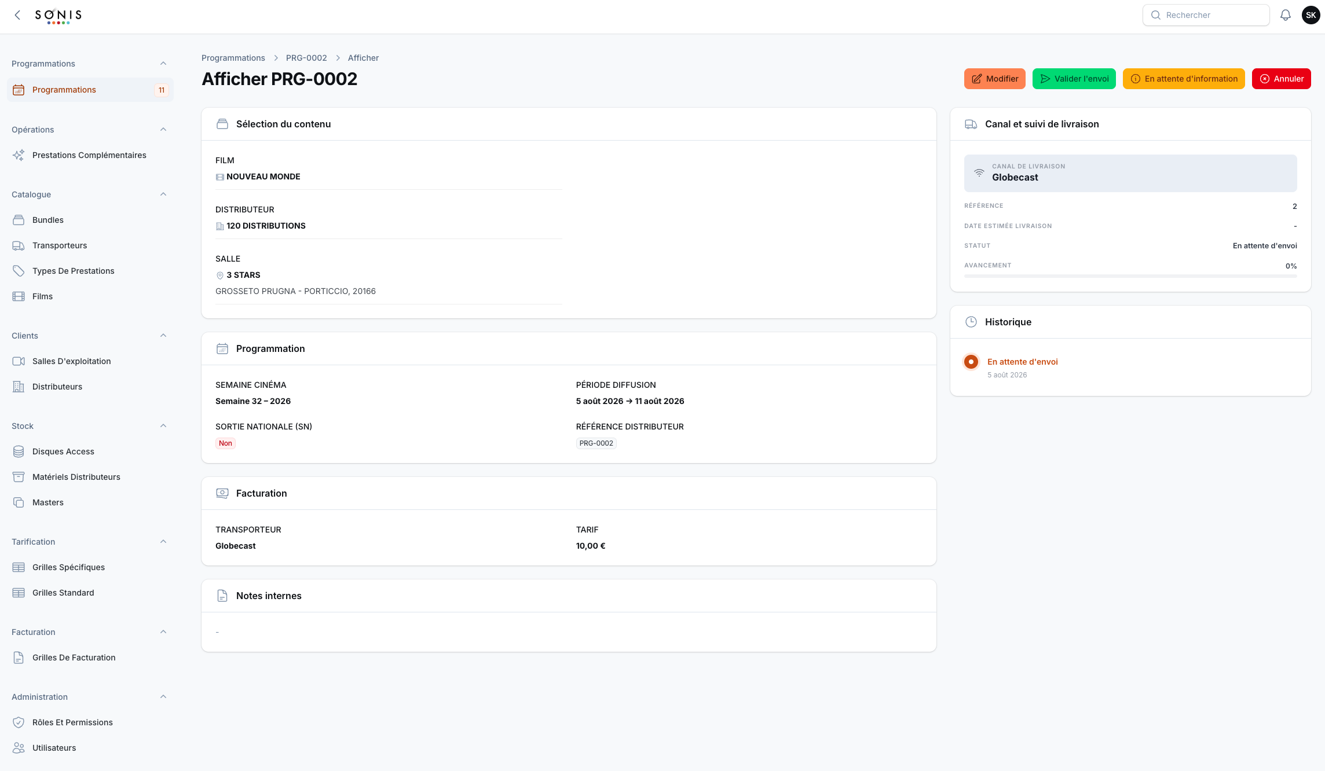Collapse the Catalogue sidebar group
The width and height of the screenshot is (1325, 771).
163,194
